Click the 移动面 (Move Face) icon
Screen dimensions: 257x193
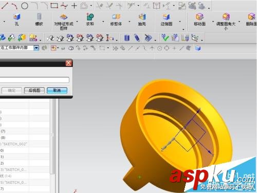pos(199,17)
